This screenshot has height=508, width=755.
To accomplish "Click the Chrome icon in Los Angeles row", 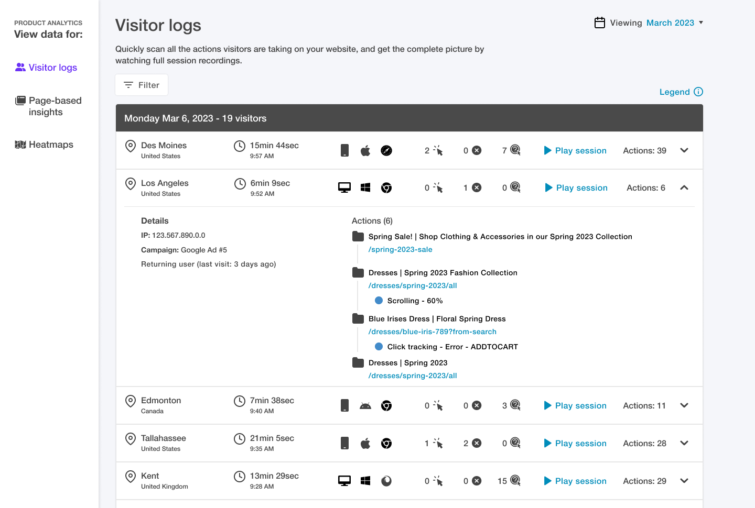I will point(386,188).
